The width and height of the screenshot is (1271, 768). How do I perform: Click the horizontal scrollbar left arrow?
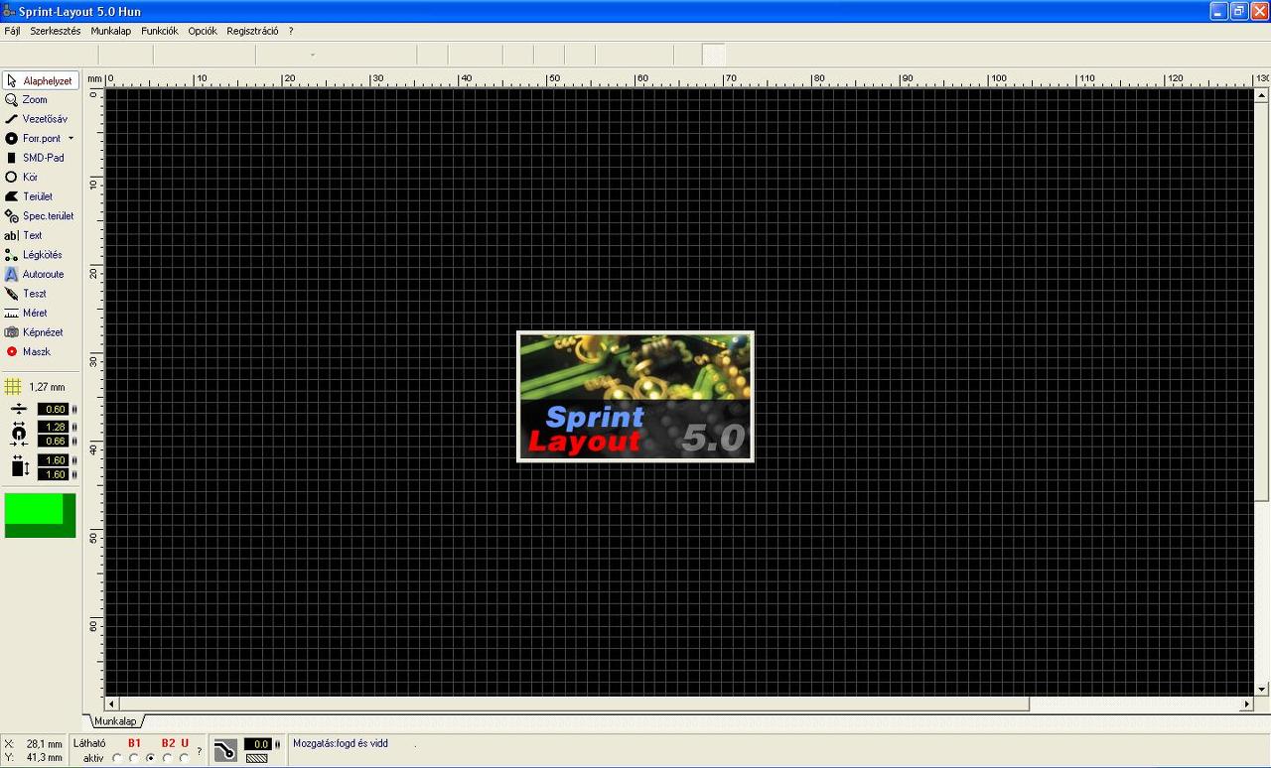click(x=112, y=704)
